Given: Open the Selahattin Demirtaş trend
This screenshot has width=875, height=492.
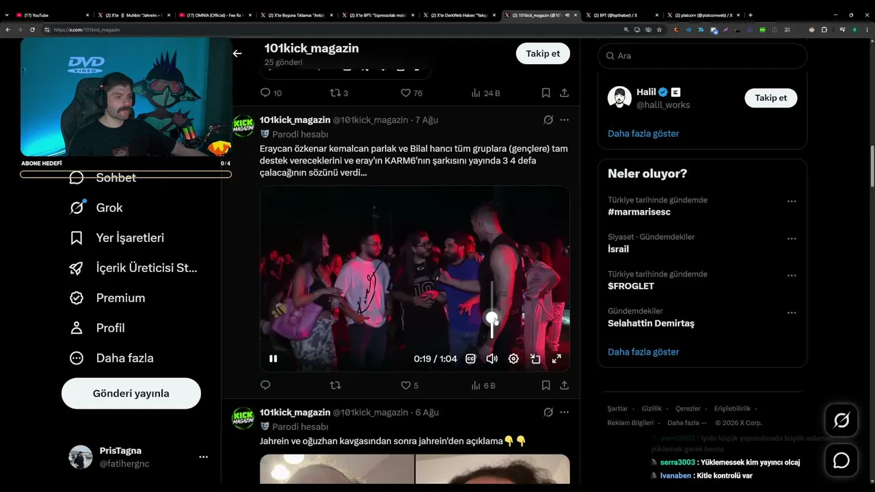Looking at the screenshot, I should pyautogui.click(x=651, y=323).
